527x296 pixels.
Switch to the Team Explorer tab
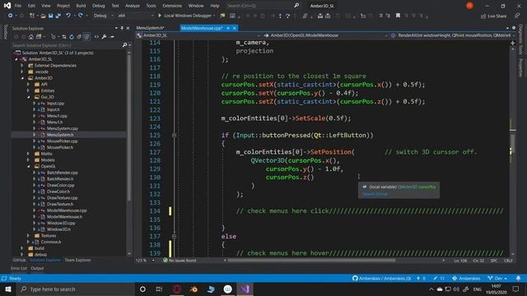(x=77, y=260)
